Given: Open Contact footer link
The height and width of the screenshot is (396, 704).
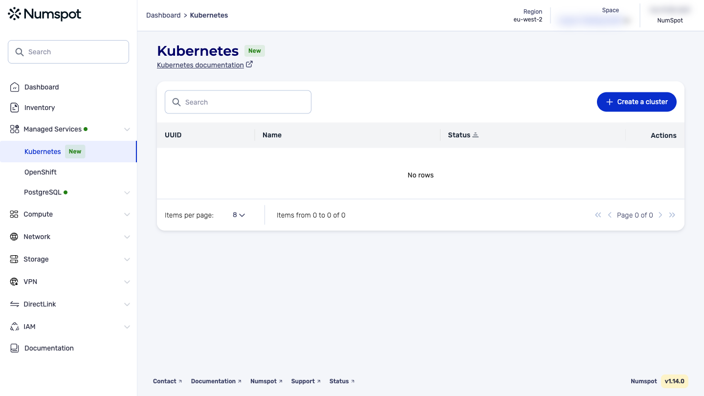Looking at the screenshot, I should point(167,381).
